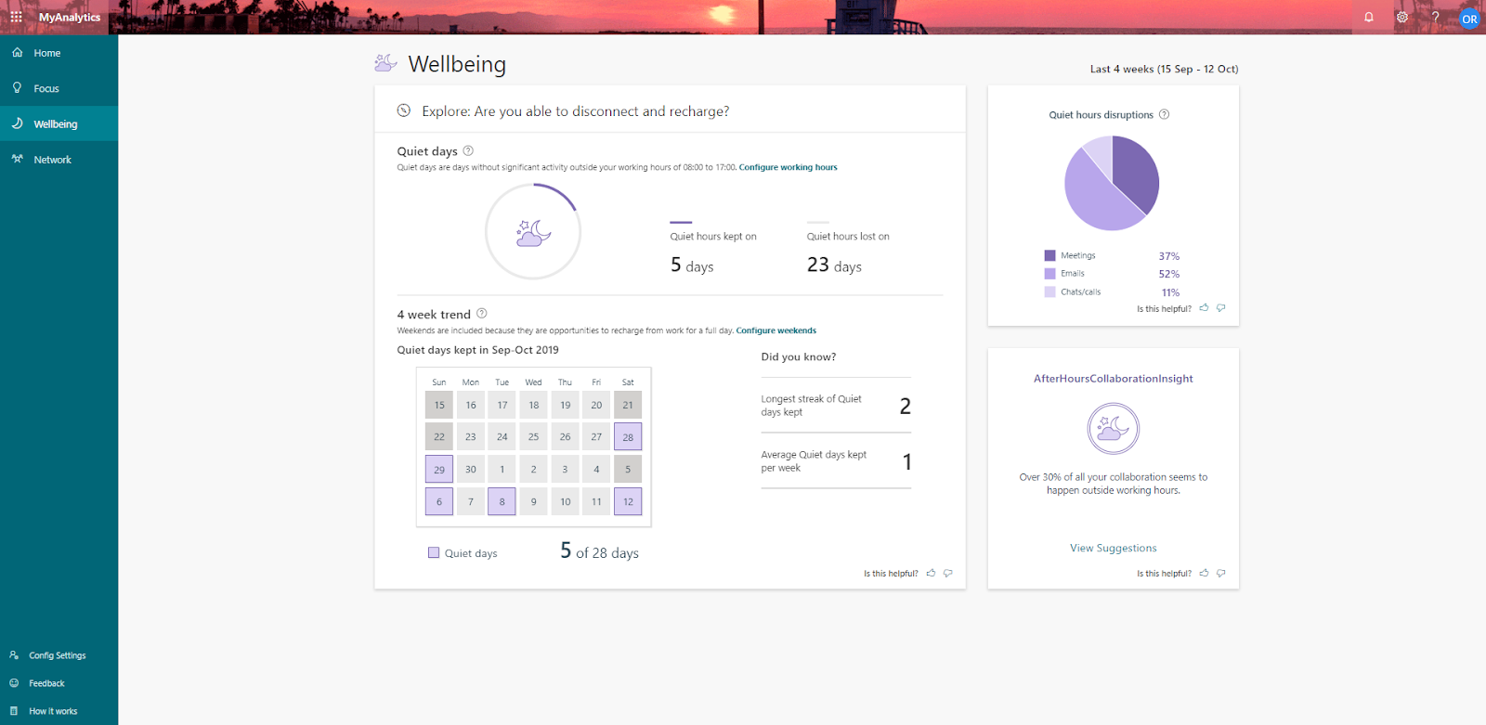The height and width of the screenshot is (725, 1486).
Task: Click the Meetings legend color swatch
Action: [x=1049, y=255]
